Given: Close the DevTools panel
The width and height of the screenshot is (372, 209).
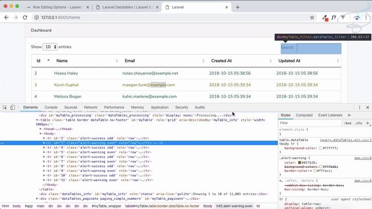Looking at the screenshot, I should click(x=367, y=107).
